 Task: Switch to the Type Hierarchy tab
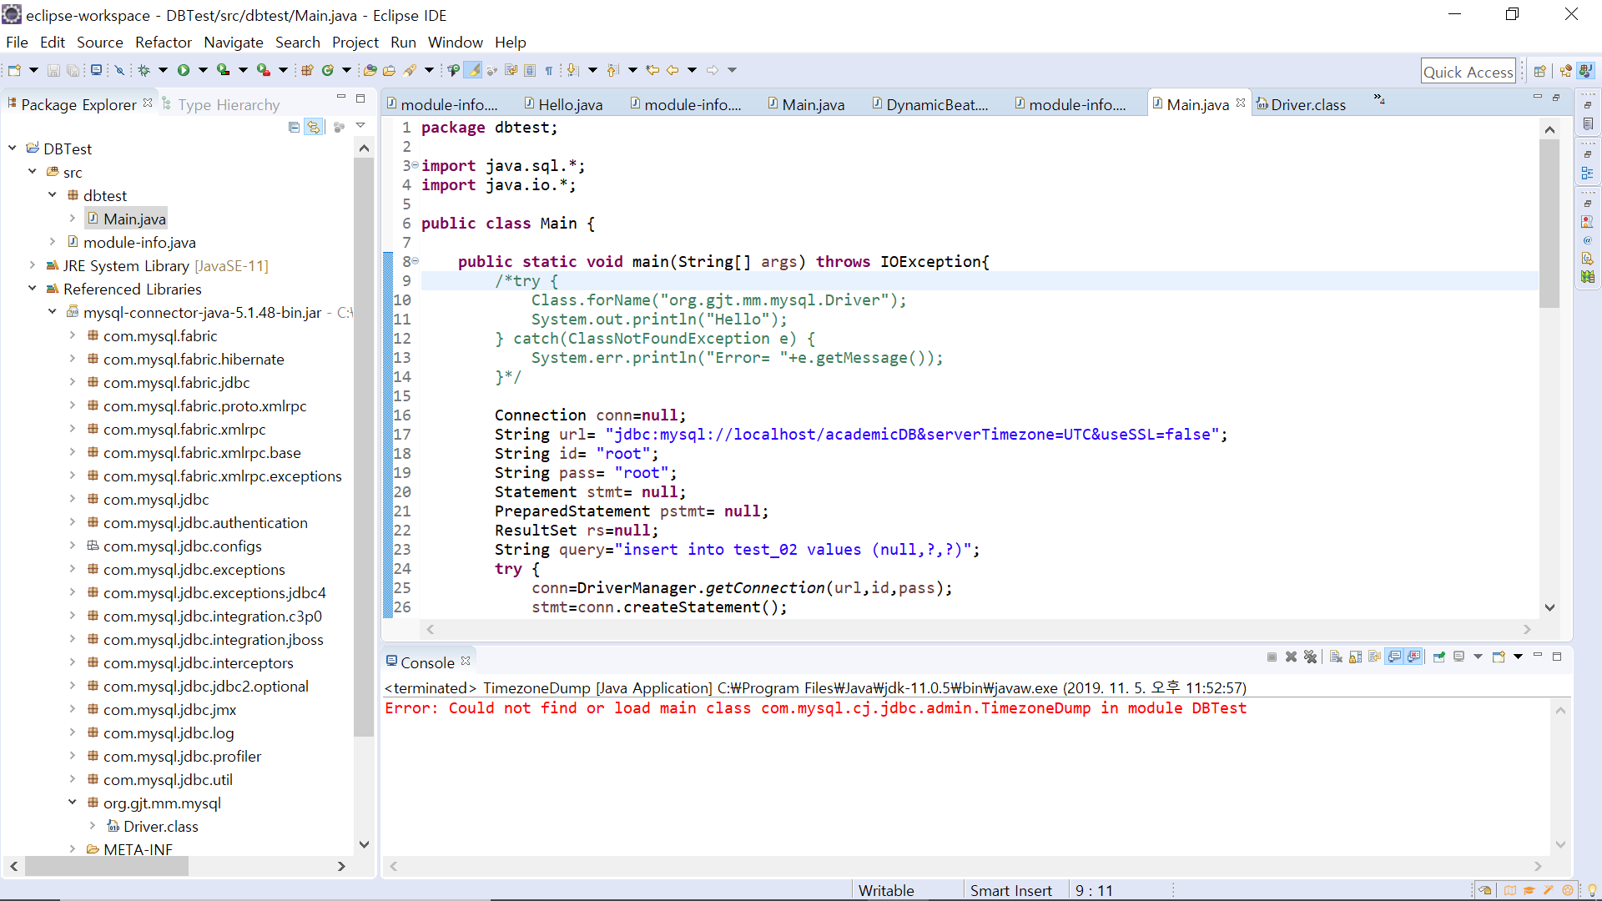tap(221, 104)
